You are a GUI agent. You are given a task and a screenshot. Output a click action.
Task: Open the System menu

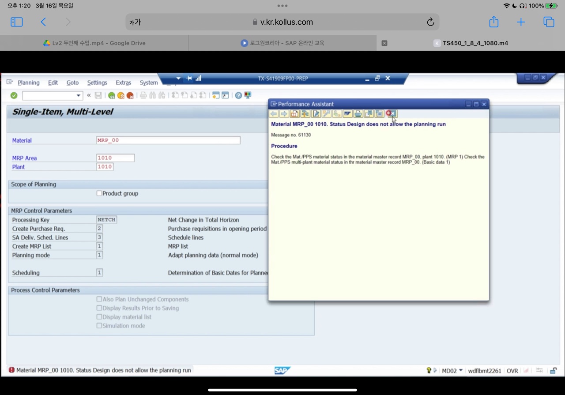[x=149, y=83]
